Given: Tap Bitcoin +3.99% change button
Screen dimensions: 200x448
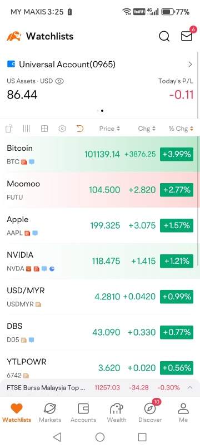Looking at the screenshot, I should (177, 154).
